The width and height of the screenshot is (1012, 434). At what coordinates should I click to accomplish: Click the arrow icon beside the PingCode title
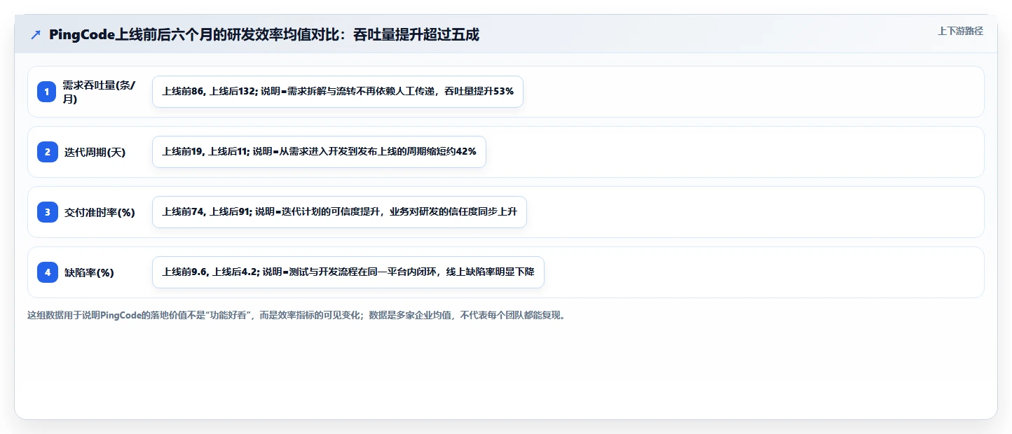click(x=36, y=34)
